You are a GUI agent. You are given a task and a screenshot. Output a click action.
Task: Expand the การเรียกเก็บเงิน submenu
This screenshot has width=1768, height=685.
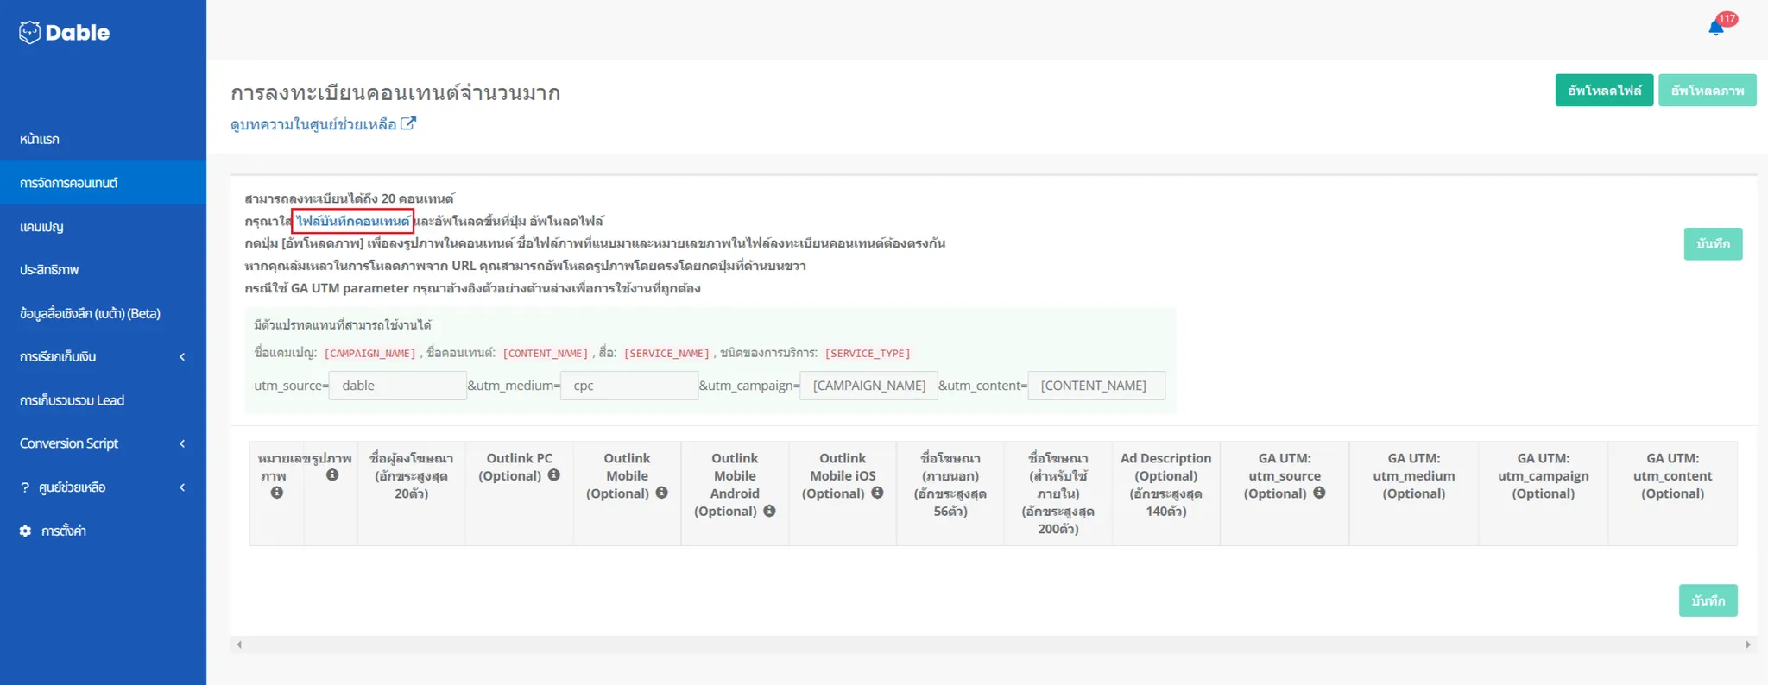pos(181,357)
